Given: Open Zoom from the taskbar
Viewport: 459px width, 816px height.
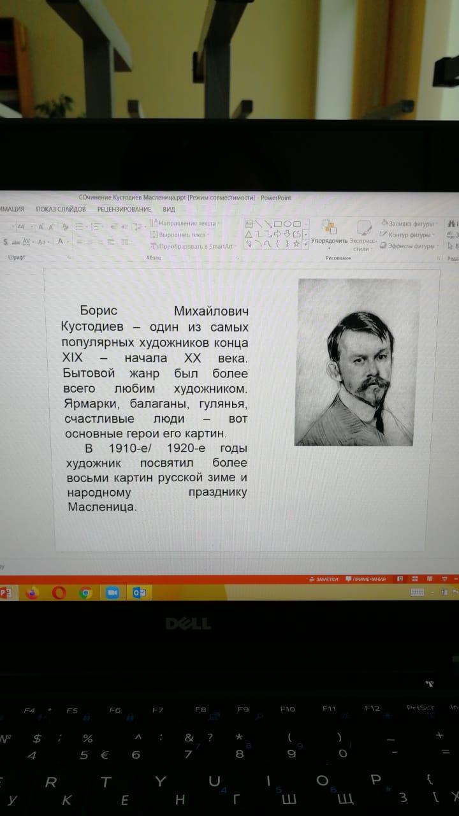Looking at the screenshot, I should click(113, 593).
